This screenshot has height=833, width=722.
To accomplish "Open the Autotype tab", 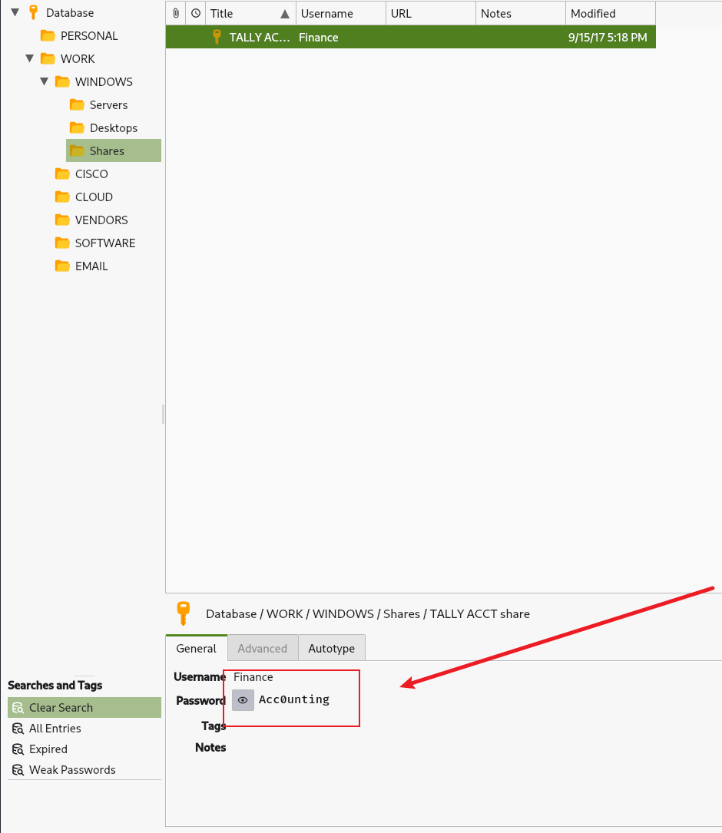I will click(x=332, y=648).
